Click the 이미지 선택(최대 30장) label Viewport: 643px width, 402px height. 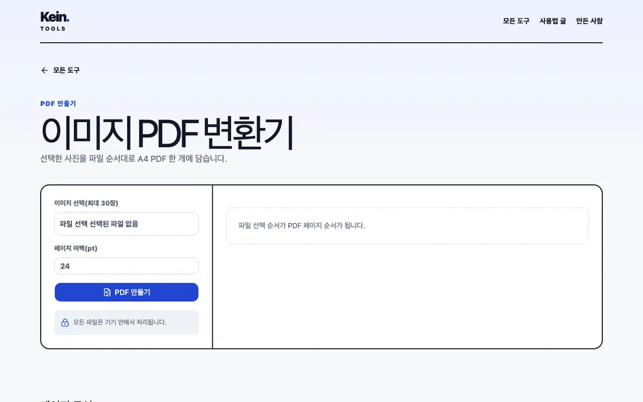(x=86, y=203)
